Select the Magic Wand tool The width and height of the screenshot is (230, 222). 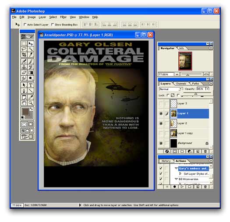pos(31,49)
